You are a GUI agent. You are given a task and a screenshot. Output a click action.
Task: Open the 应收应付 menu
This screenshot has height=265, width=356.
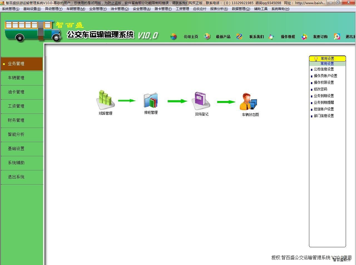[200, 9]
